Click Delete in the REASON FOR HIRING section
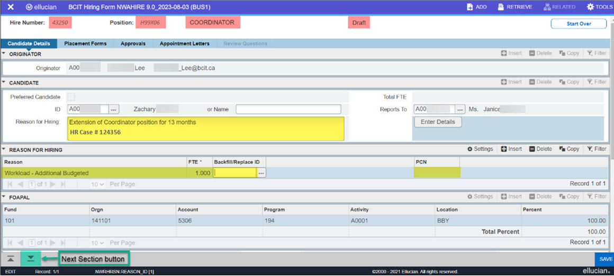 540,149
